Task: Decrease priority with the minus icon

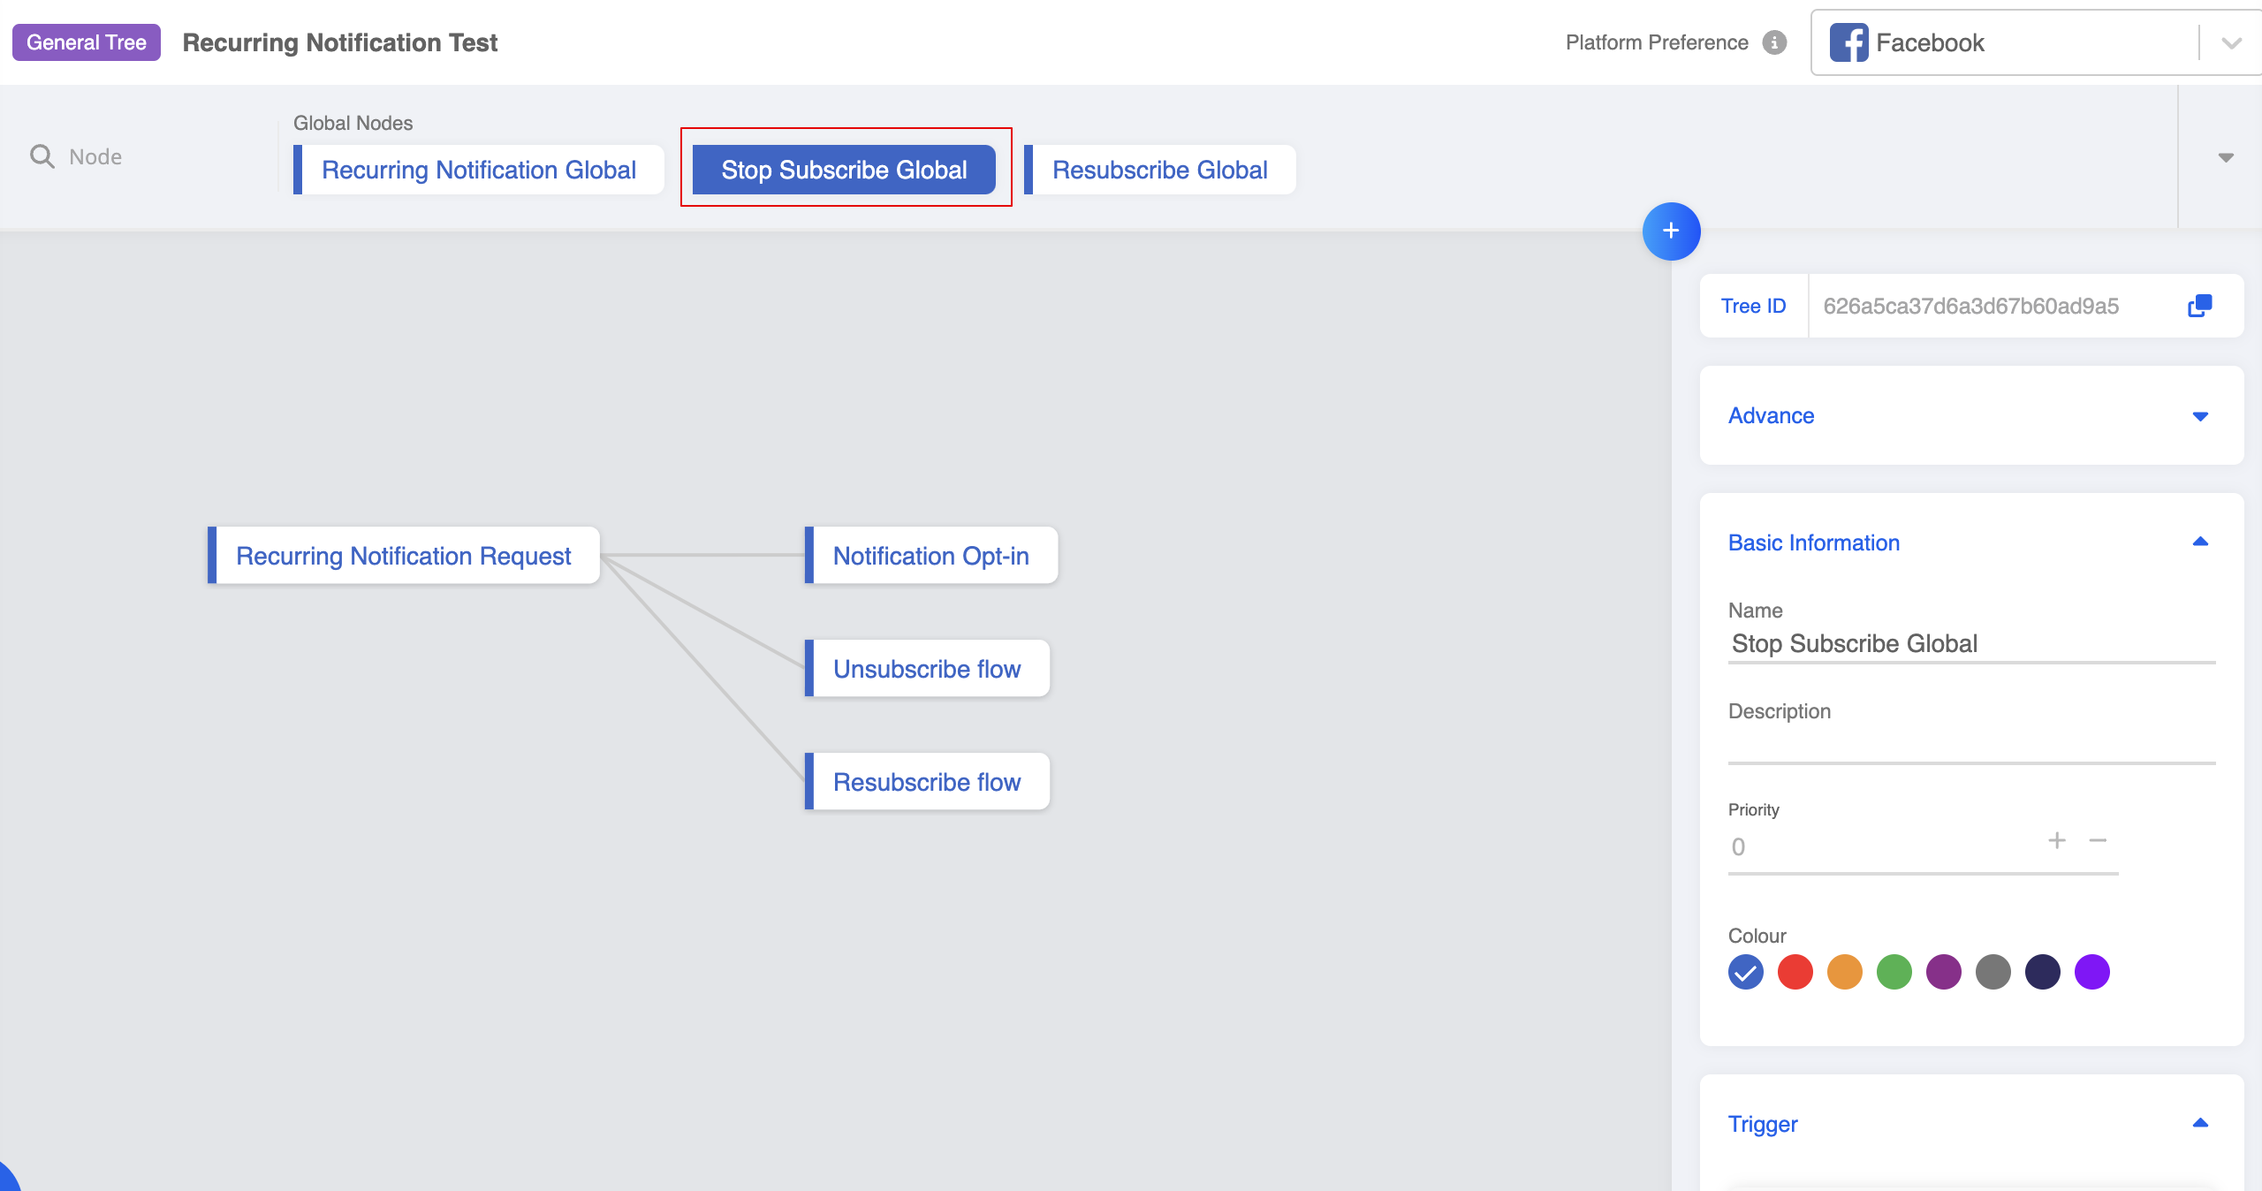Action: 2098,840
